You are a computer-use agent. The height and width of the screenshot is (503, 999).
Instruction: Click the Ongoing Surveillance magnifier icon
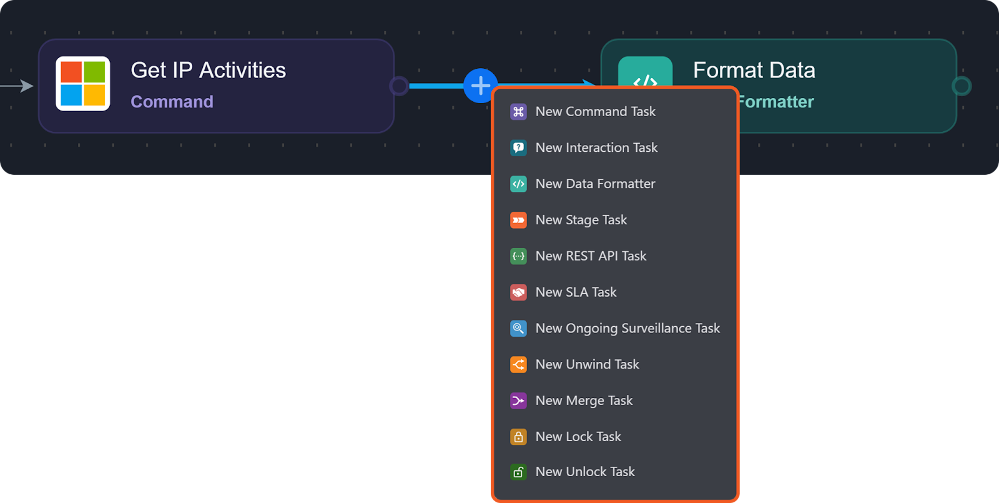[x=518, y=329]
